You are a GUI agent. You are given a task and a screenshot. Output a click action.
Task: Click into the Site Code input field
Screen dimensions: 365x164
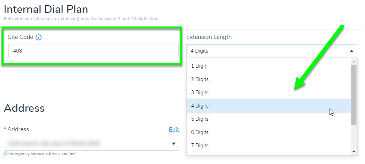pos(93,51)
